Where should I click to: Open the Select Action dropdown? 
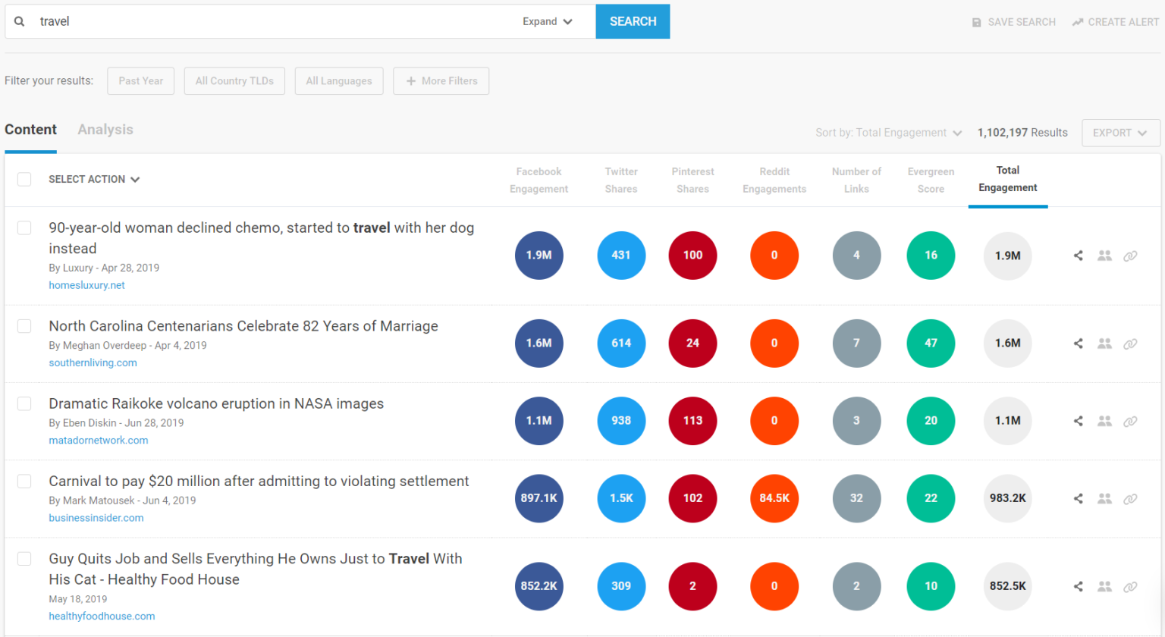(94, 179)
